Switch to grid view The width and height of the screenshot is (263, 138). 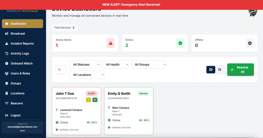point(211,70)
